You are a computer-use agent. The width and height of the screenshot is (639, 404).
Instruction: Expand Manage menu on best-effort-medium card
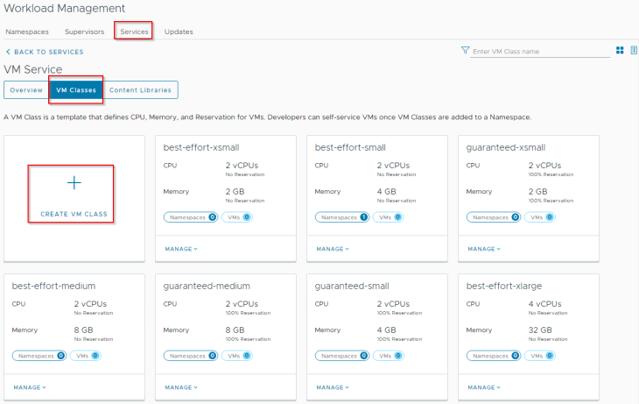click(30, 387)
